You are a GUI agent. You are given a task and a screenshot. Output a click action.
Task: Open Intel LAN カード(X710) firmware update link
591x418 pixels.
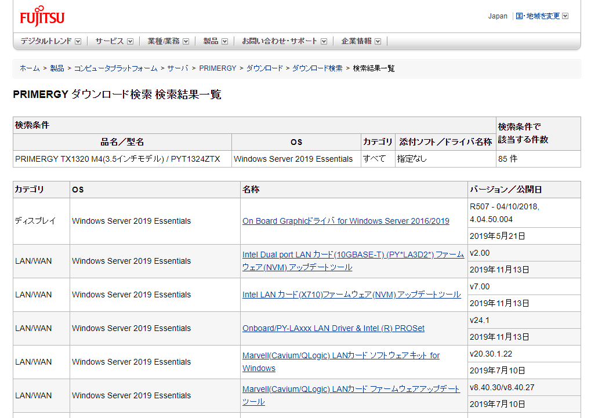351,295
